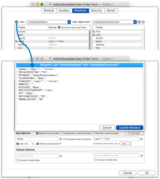160x179 pixels.
Task: Click inside the blueprint code text area
Action: pyautogui.click(x=79, y=96)
